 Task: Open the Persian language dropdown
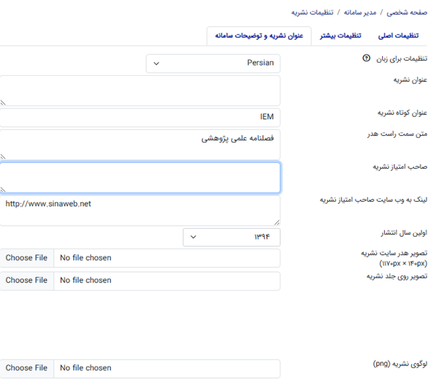point(213,63)
